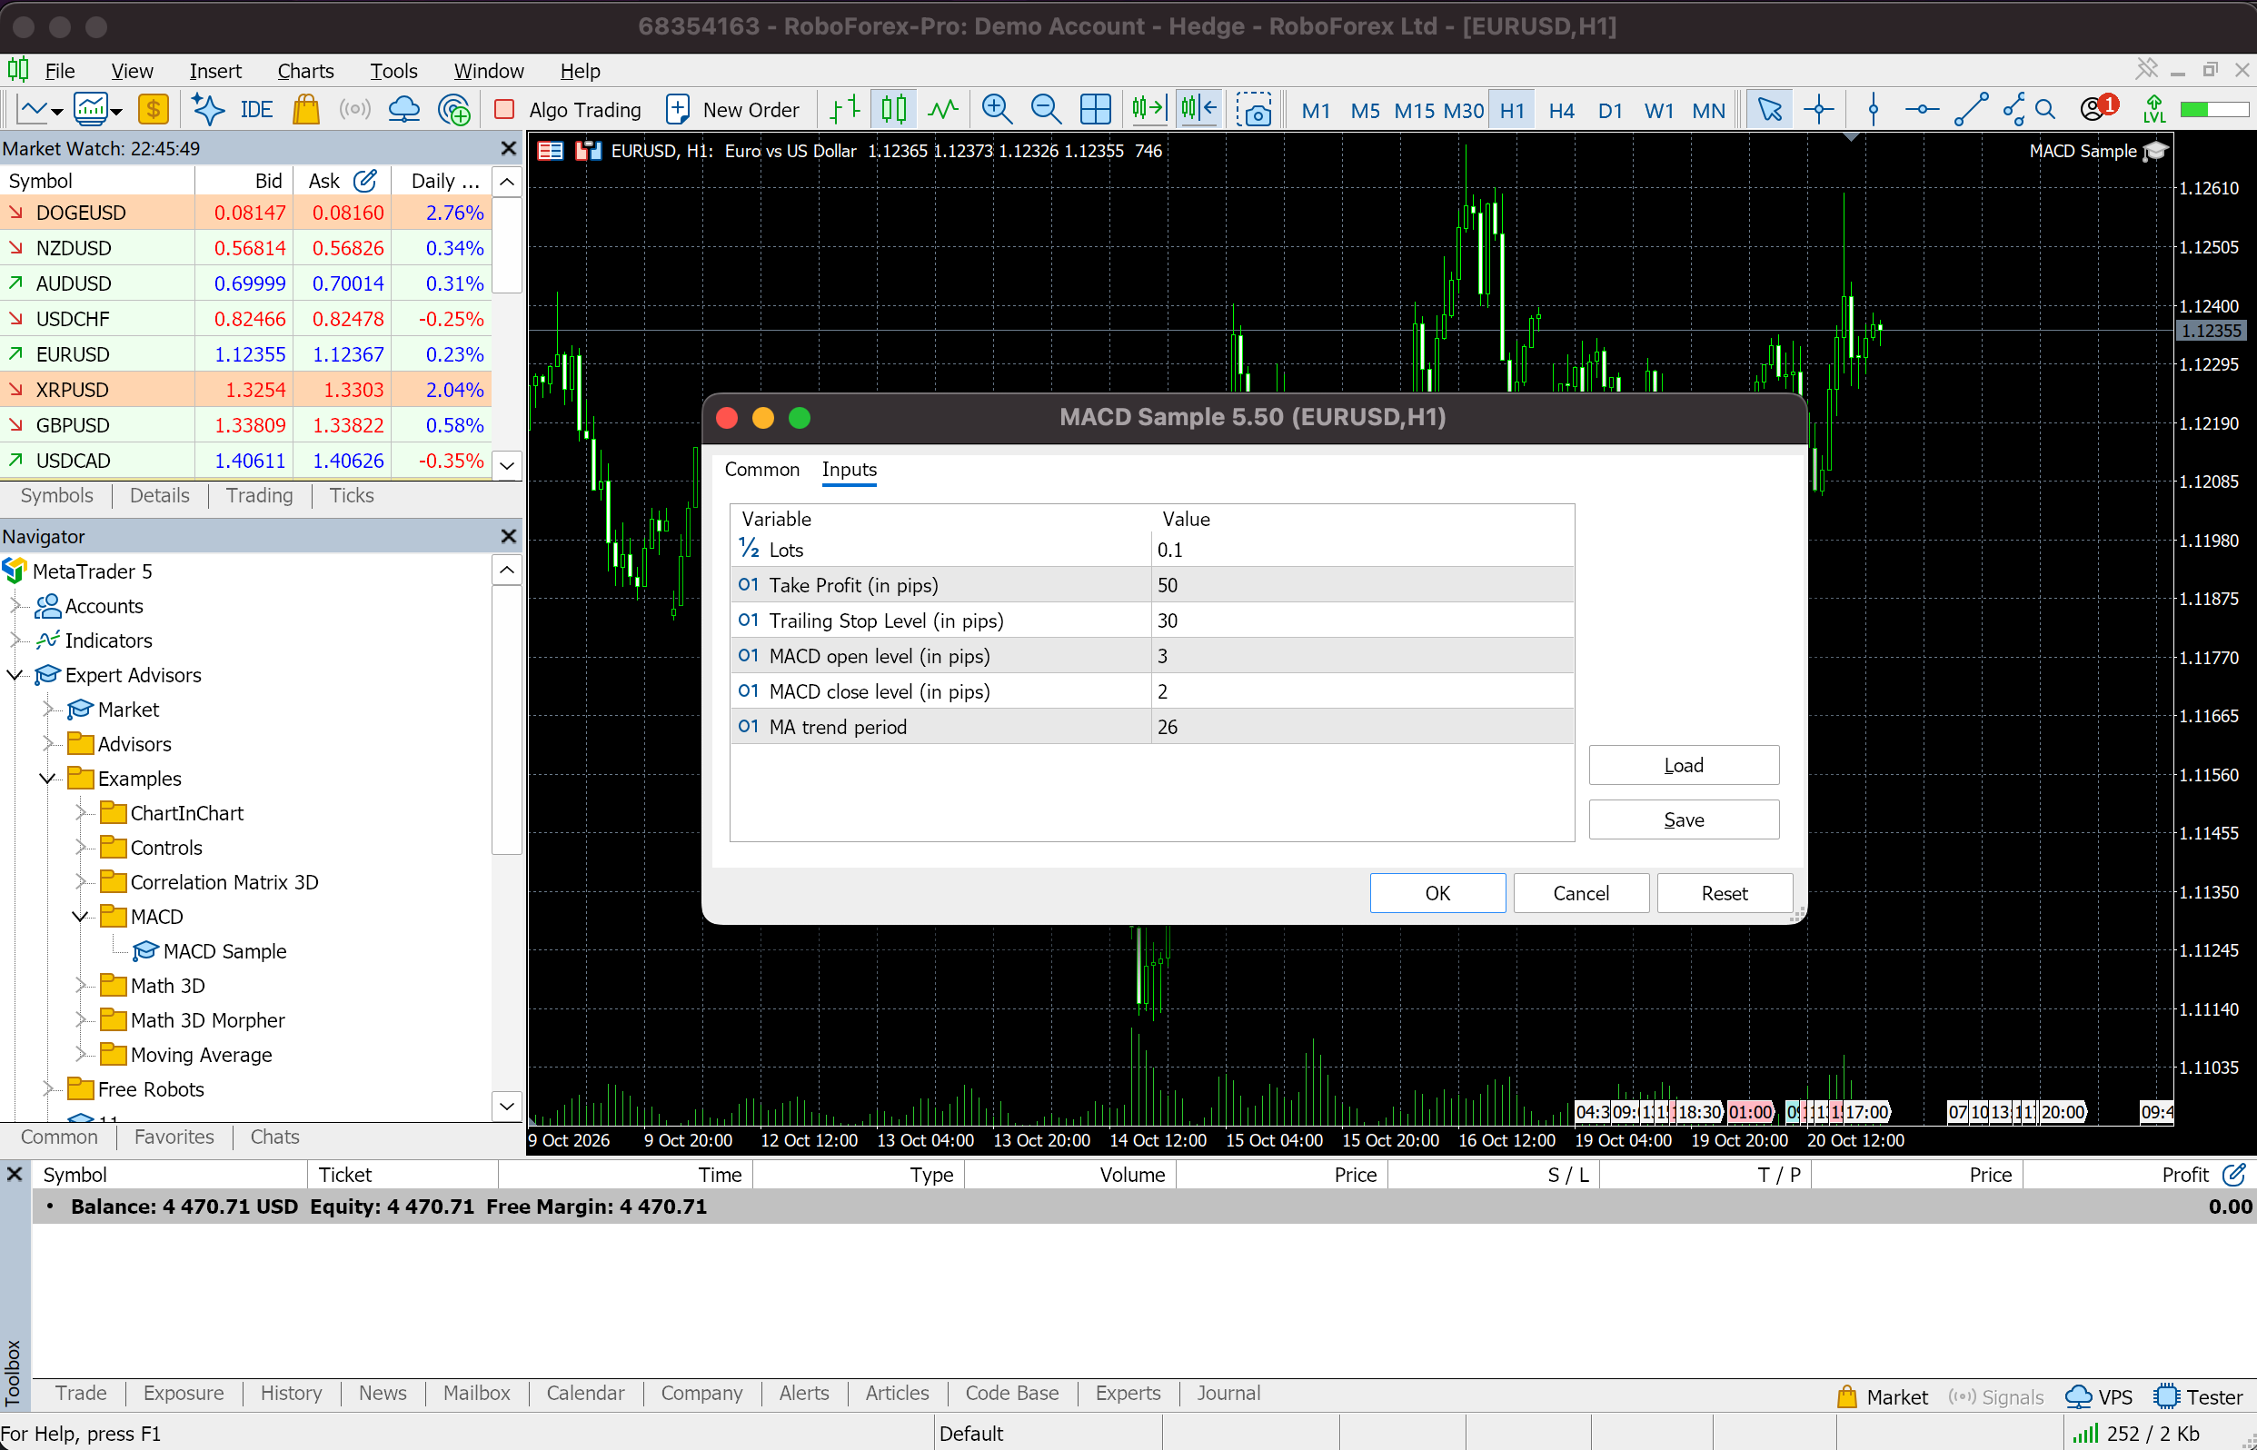
Task: Click the Reset button in dialog
Action: pos(1724,892)
